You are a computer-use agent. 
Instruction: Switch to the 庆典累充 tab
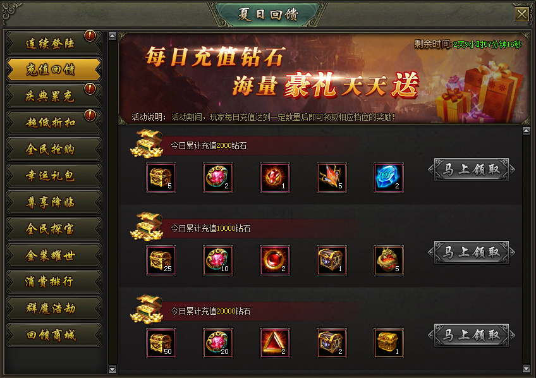(54, 96)
